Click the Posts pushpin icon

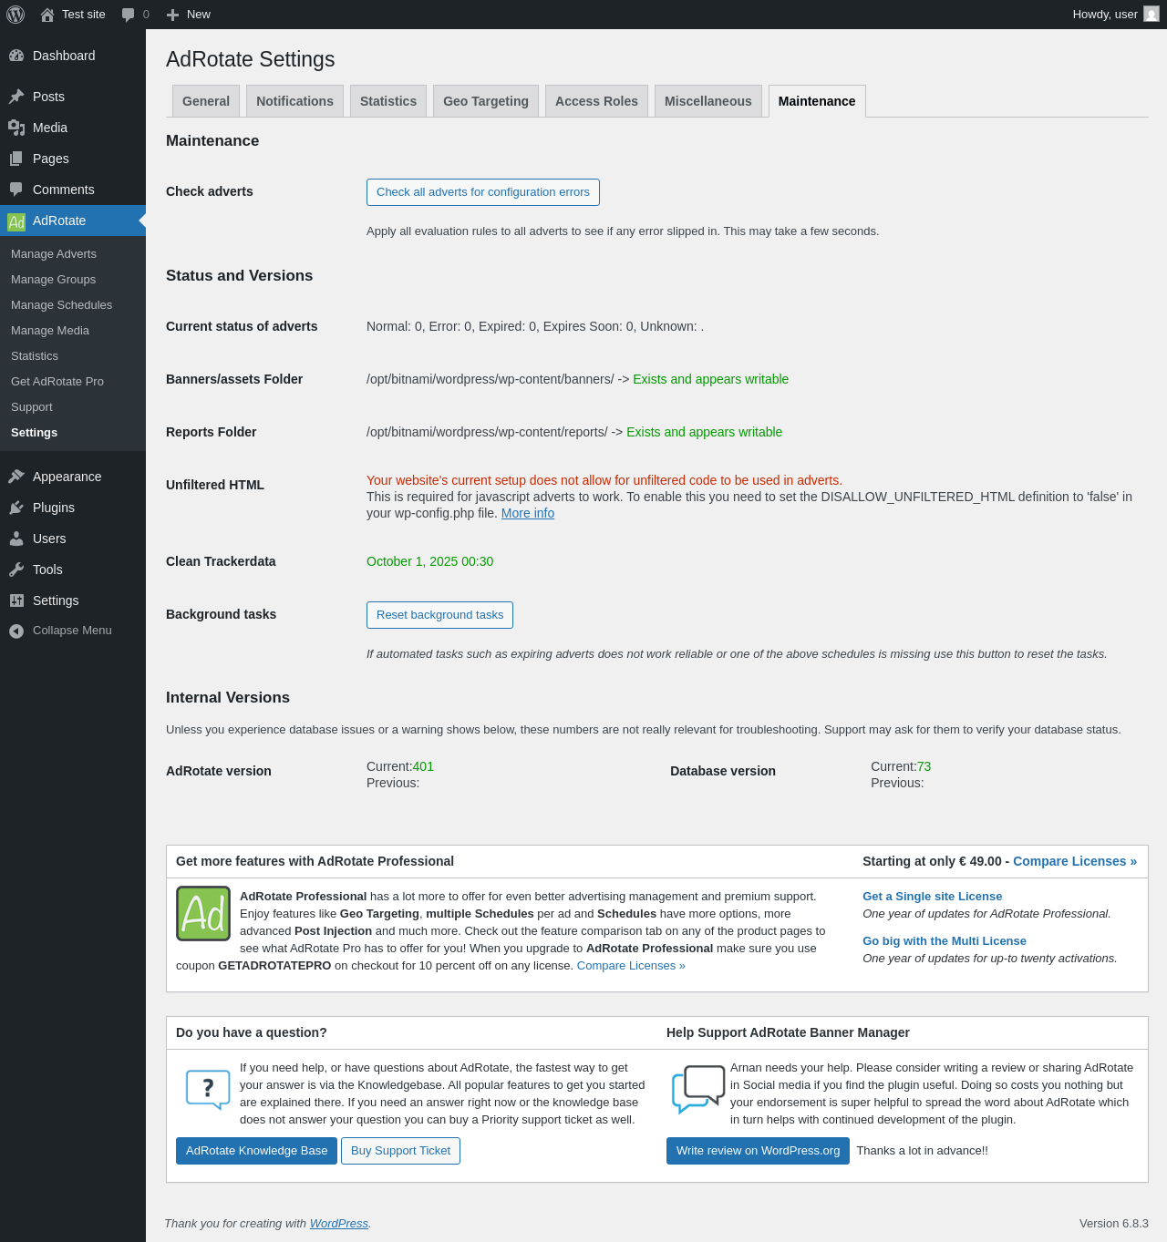click(x=16, y=97)
